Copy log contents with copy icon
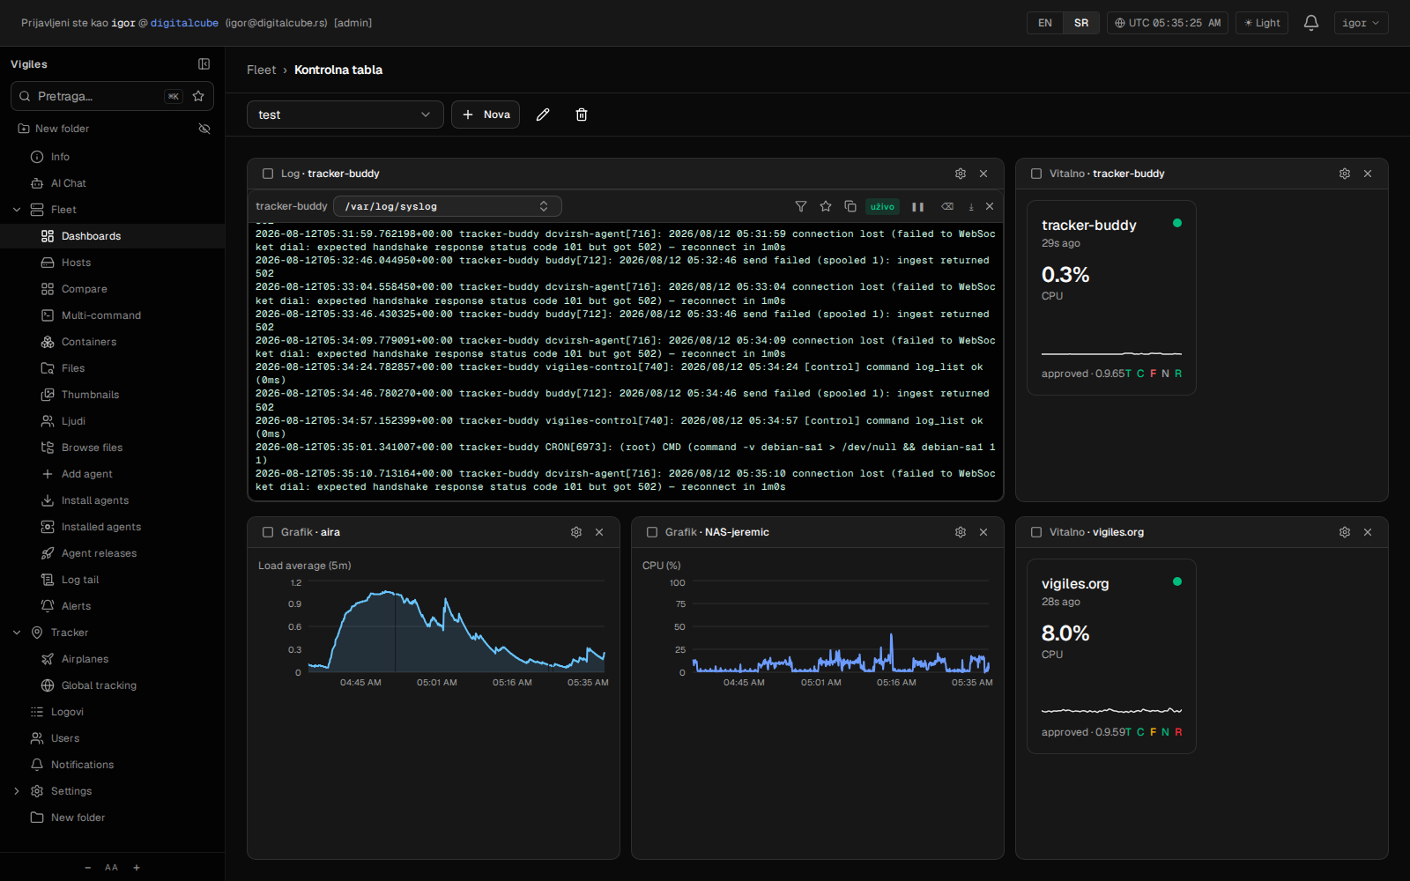Screen dimensions: 1410x881 (850, 206)
